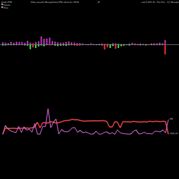Click the Volume legend color swatch
The image size is (179, 179).
coord(2,4)
